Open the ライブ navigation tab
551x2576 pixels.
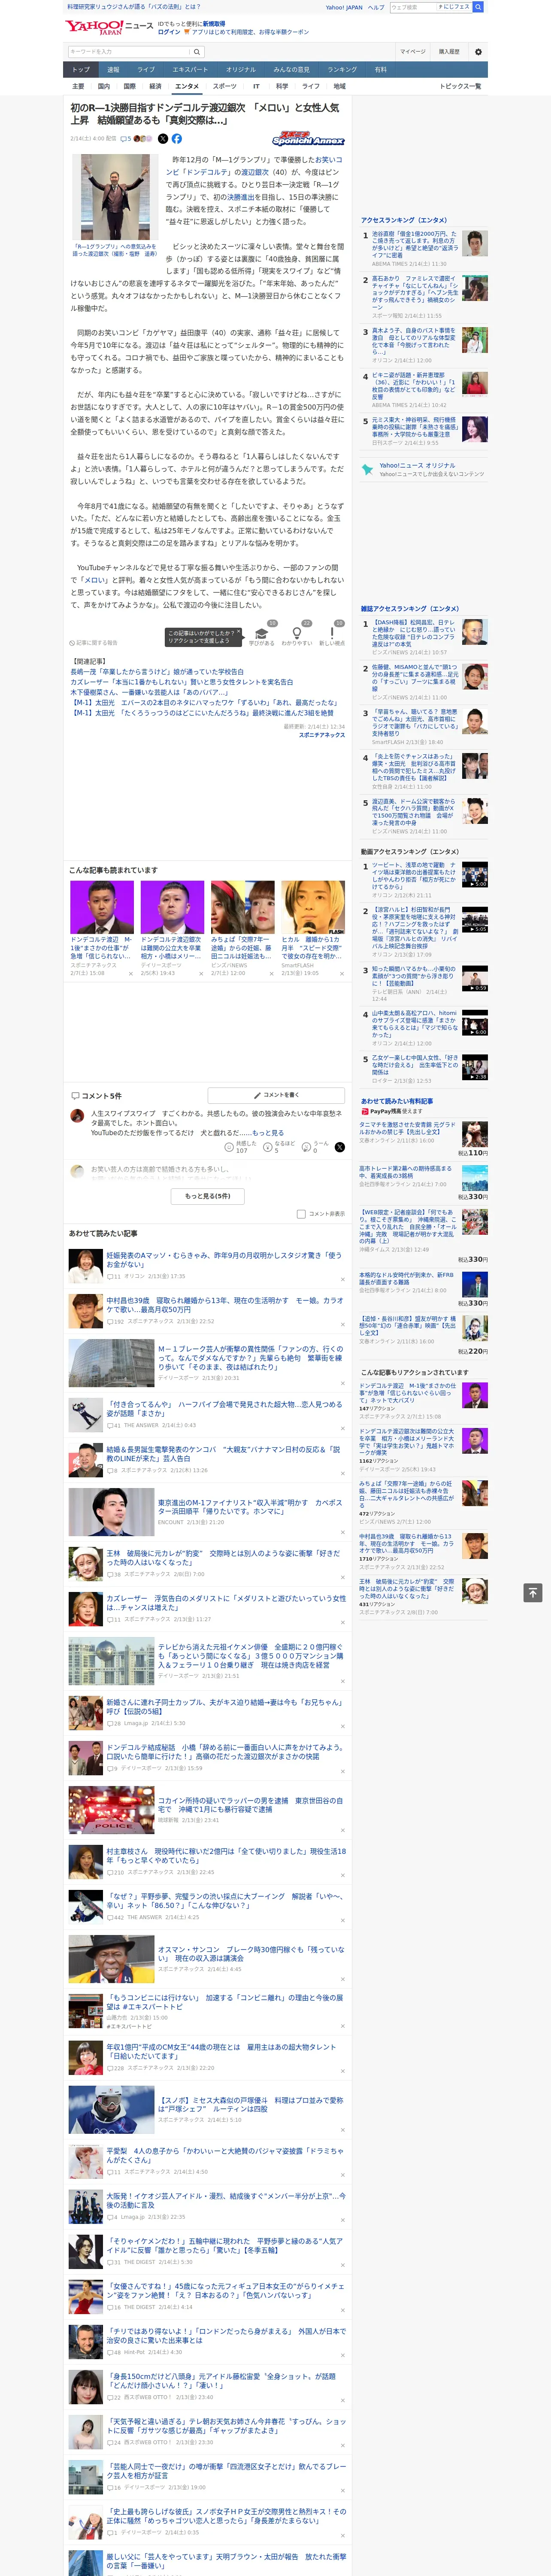tap(146, 70)
